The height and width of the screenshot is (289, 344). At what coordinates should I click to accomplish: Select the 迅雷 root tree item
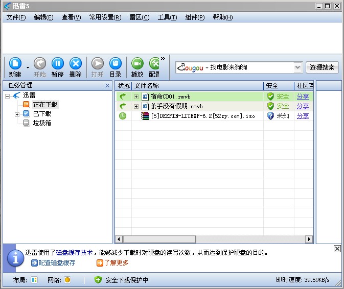point(29,95)
